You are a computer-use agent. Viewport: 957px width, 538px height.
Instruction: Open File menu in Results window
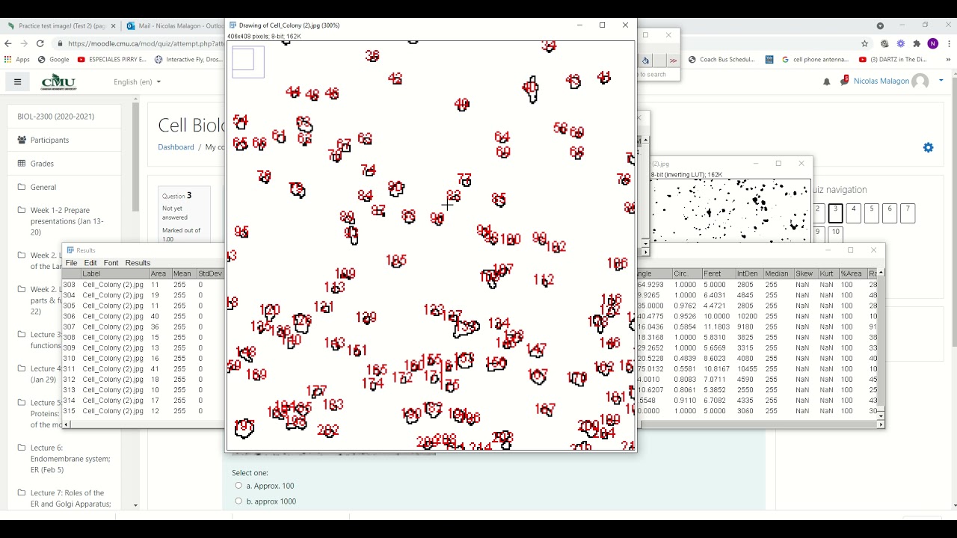tap(72, 263)
